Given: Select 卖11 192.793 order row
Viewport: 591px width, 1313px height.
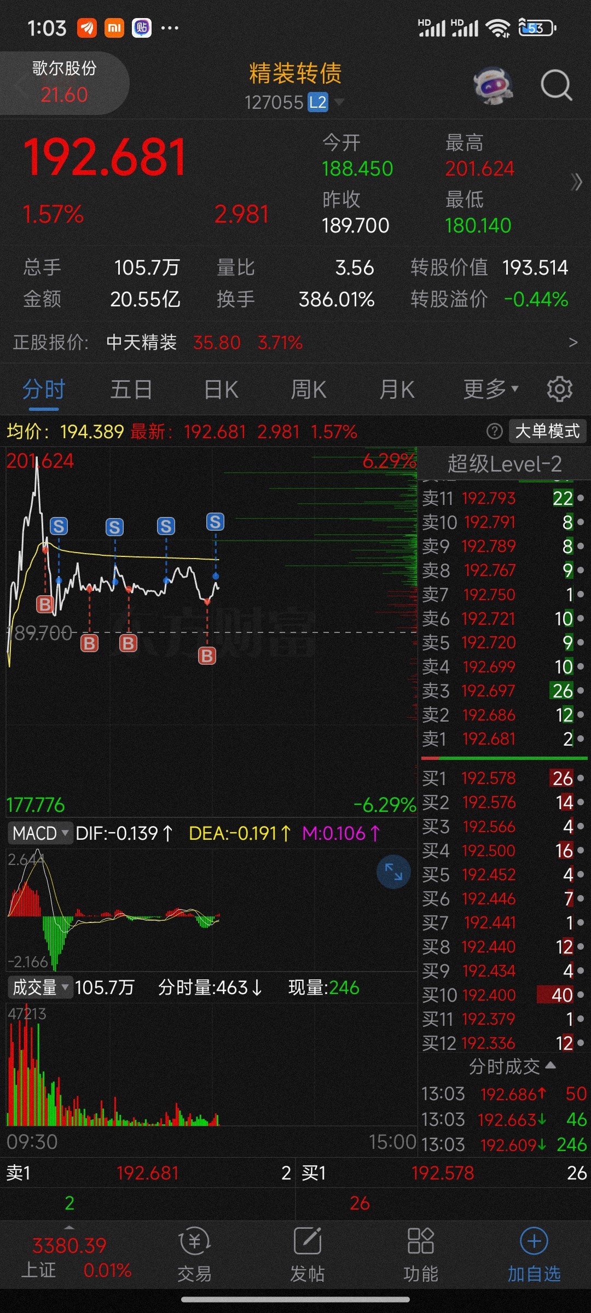Looking at the screenshot, I should point(504,498).
